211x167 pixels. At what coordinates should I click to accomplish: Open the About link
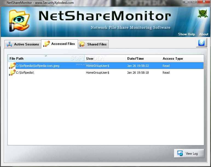pos(204,34)
